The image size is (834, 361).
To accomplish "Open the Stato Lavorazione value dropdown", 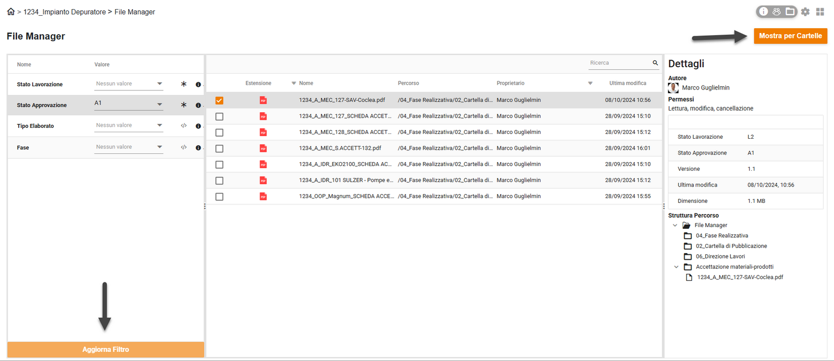I will pos(129,84).
